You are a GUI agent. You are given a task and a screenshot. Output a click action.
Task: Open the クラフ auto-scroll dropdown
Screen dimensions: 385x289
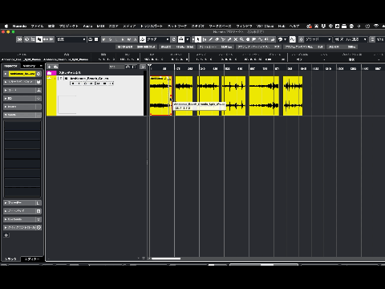point(158,39)
